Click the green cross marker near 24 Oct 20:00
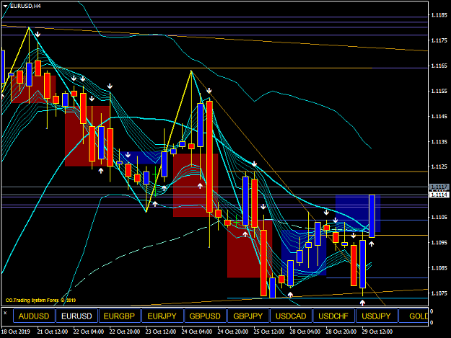451x338 pixels. coord(237,222)
